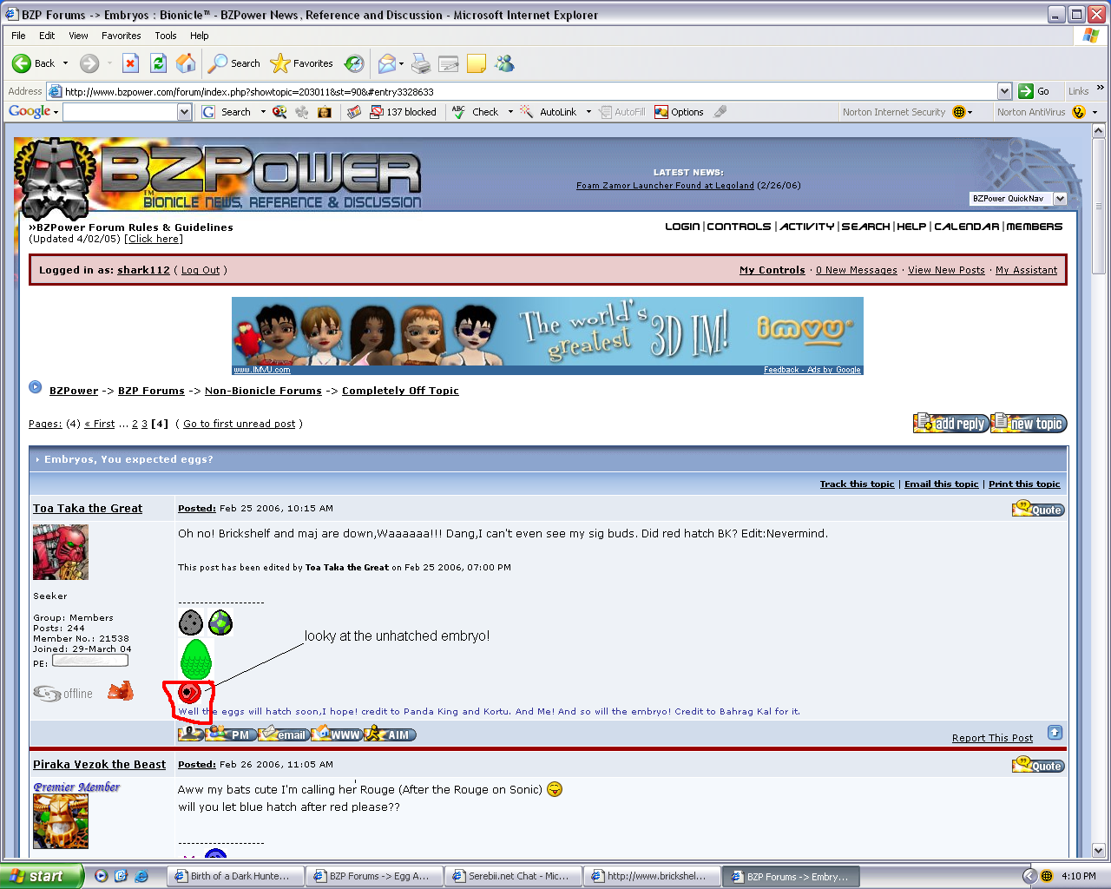
Task: Expand the Back button history arrow
Action: coord(65,63)
